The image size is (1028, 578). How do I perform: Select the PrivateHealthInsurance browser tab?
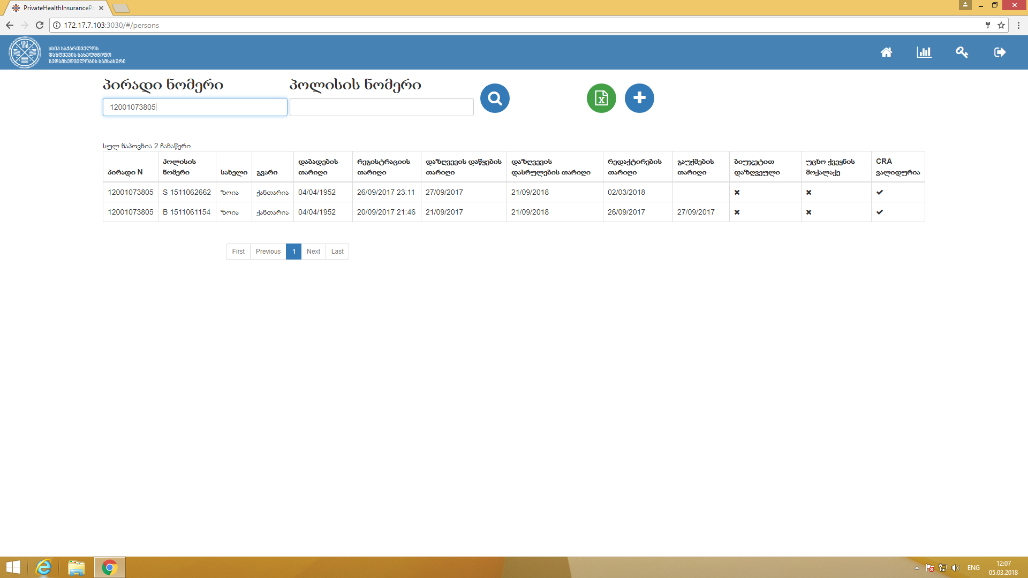pos(56,8)
